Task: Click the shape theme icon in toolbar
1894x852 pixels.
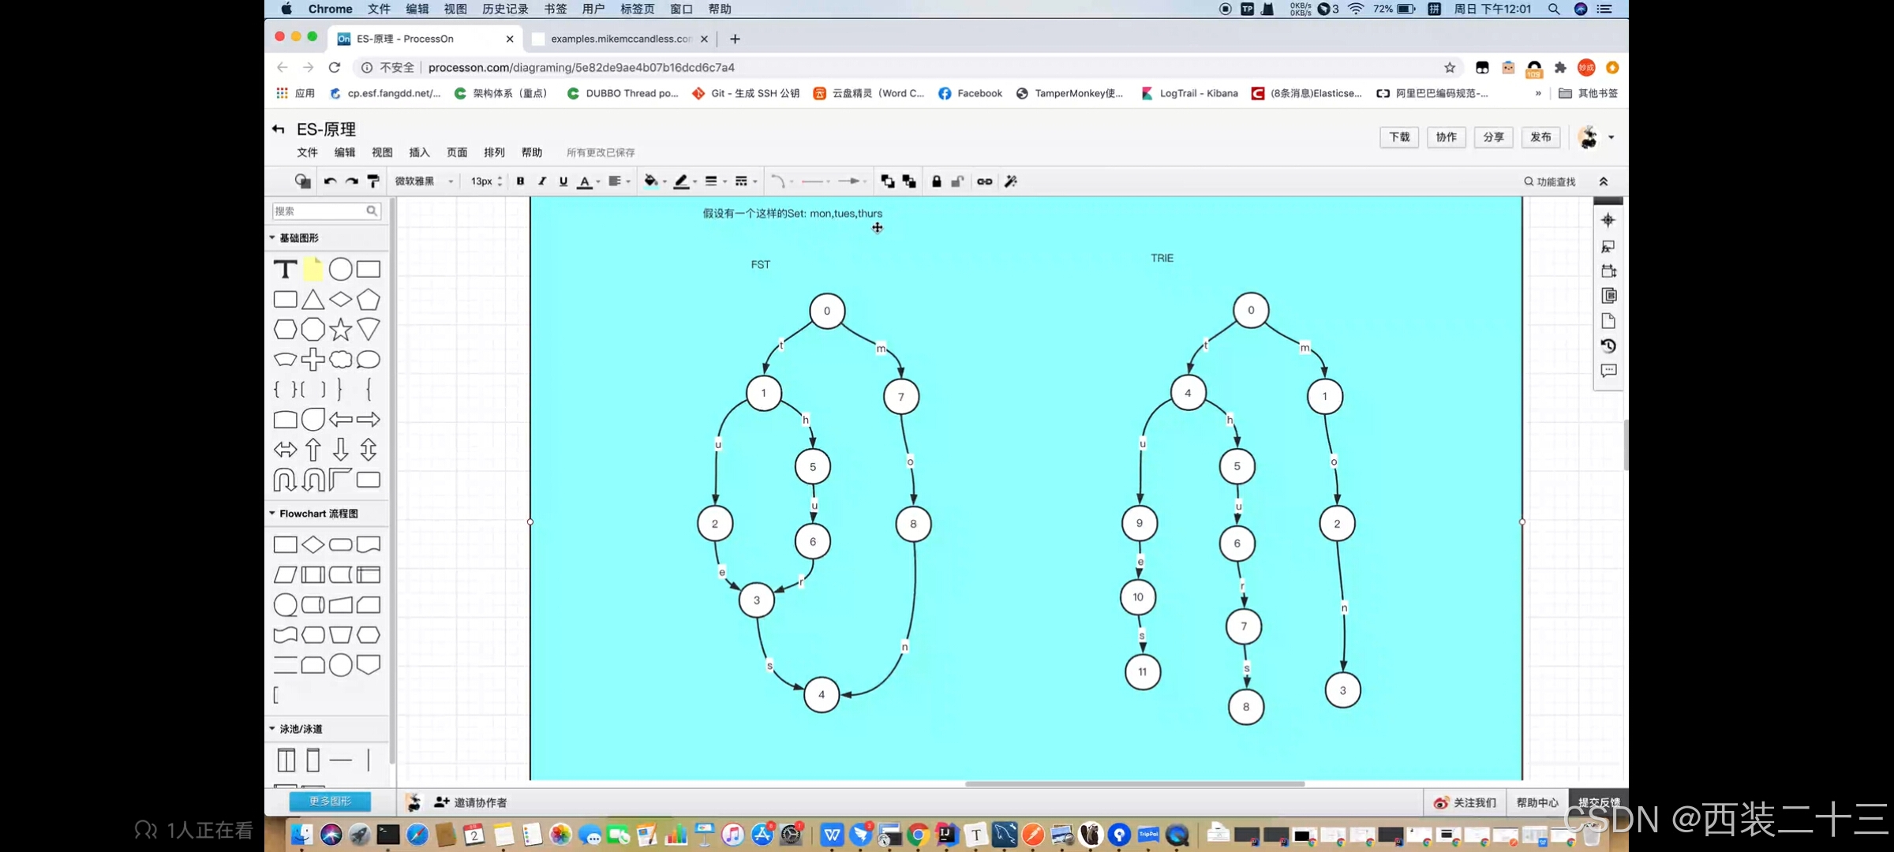Action: click(x=302, y=181)
